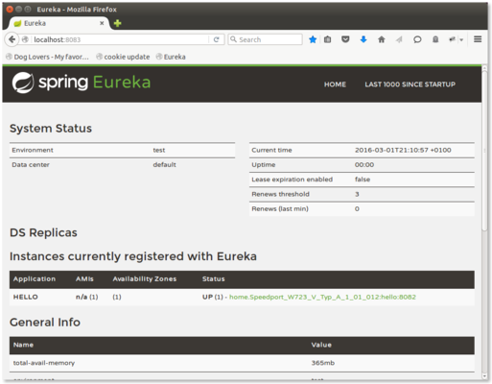Open LAST 1000 SINCE STARTUP menu item

(410, 84)
